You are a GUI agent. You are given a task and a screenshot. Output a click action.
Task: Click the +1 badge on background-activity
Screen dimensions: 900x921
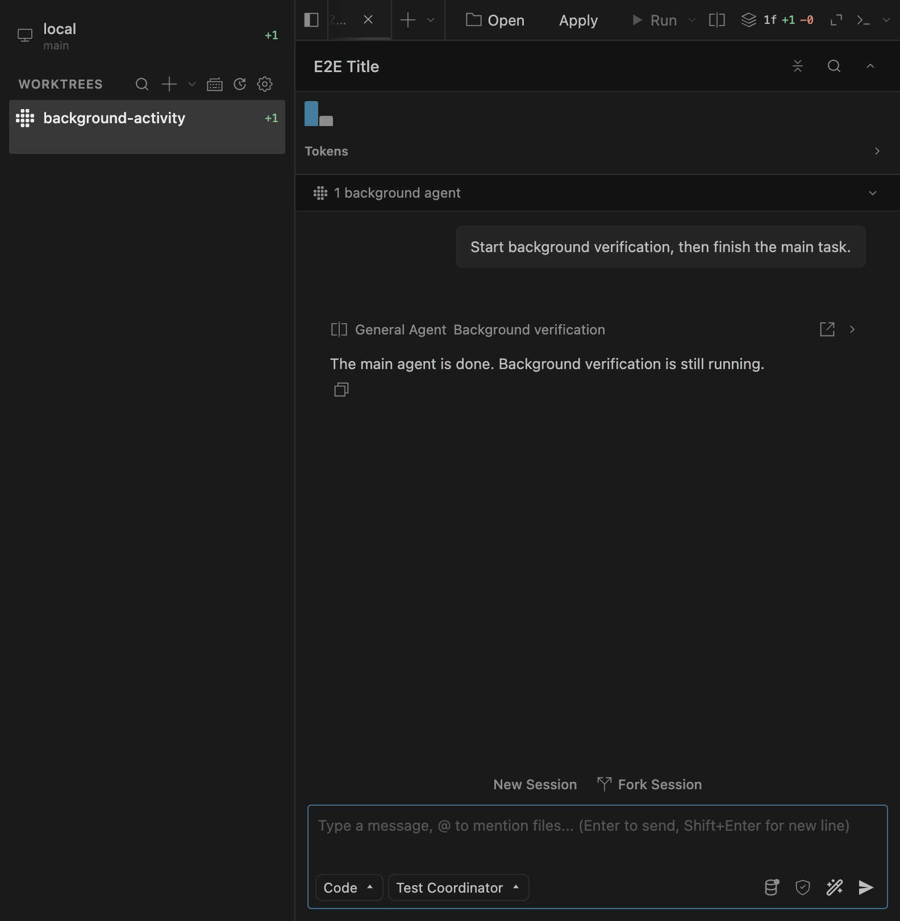tap(272, 118)
